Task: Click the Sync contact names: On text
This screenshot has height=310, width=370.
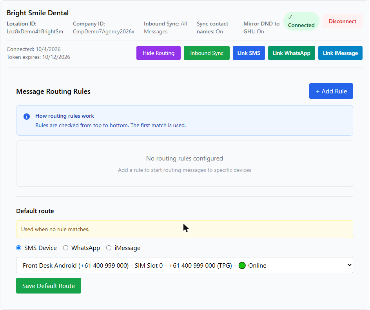Action: pyautogui.click(x=212, y=27)
